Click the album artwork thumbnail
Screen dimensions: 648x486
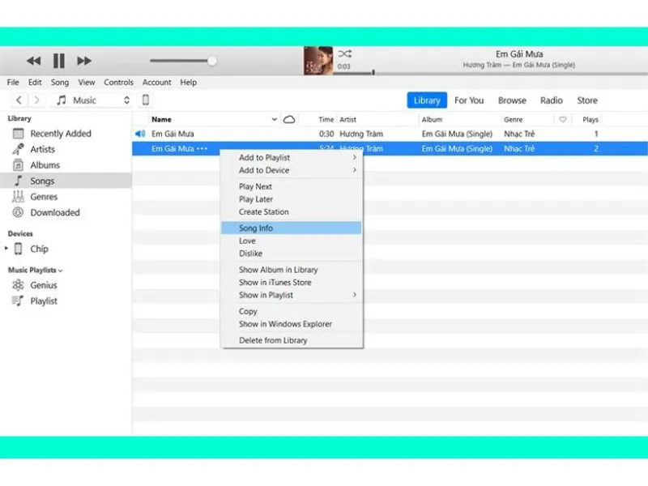[x=318, y=61]
